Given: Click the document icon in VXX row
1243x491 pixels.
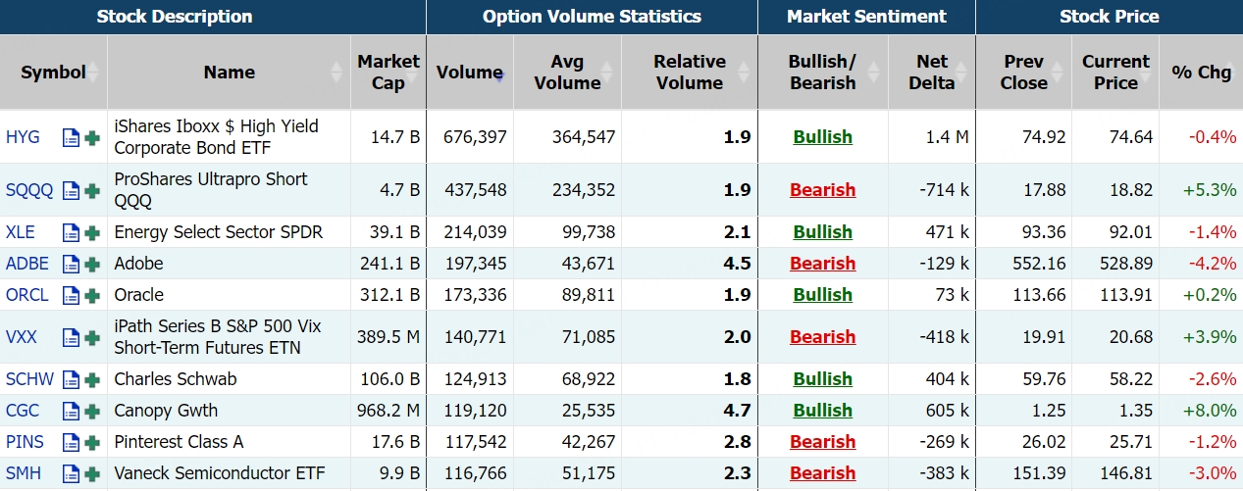Looking at the screenshot, I should 71,338.
